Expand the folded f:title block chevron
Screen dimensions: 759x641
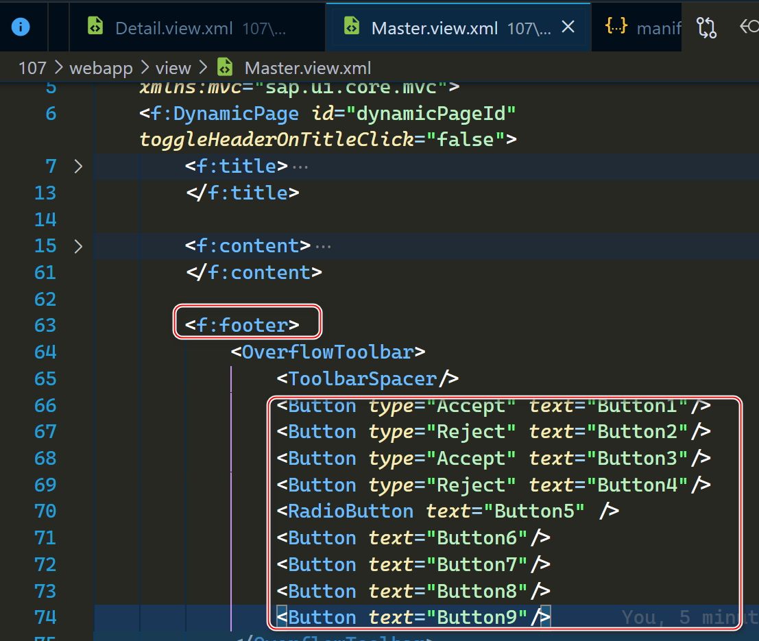tap(78, 167)
